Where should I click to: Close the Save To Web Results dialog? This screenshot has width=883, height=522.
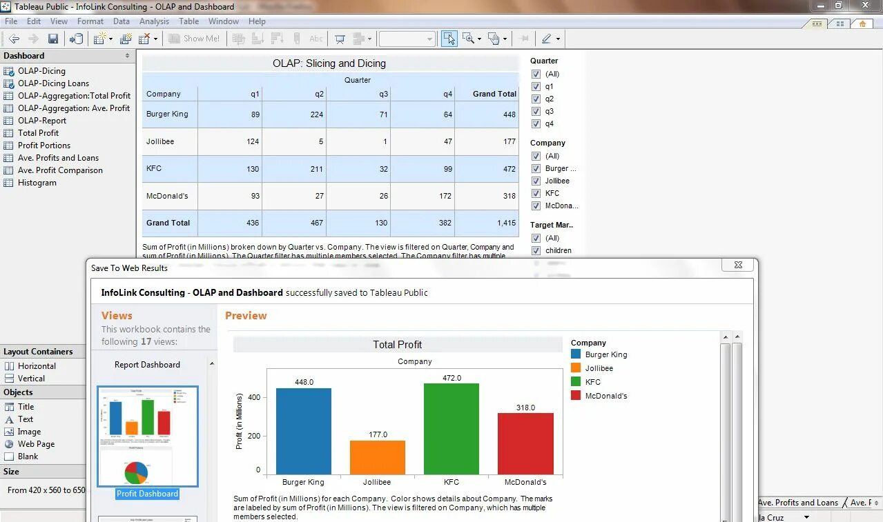coord(738,265)
